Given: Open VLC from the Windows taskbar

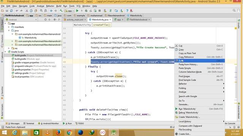Looking at the screenshot, I should 47,133.
